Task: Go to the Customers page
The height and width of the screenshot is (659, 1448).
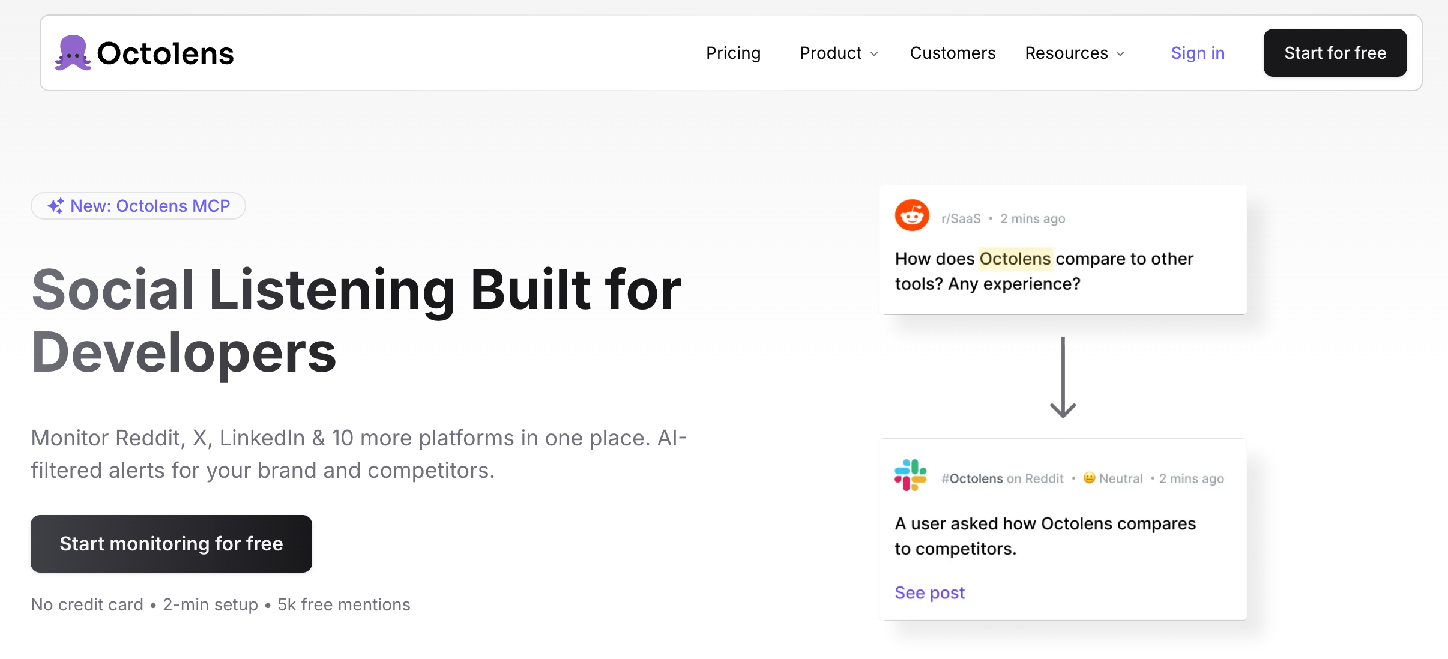Action: click(953, 53)
